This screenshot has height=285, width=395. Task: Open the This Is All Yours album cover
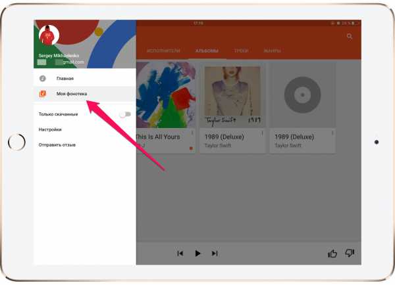(x=166, y=95)
